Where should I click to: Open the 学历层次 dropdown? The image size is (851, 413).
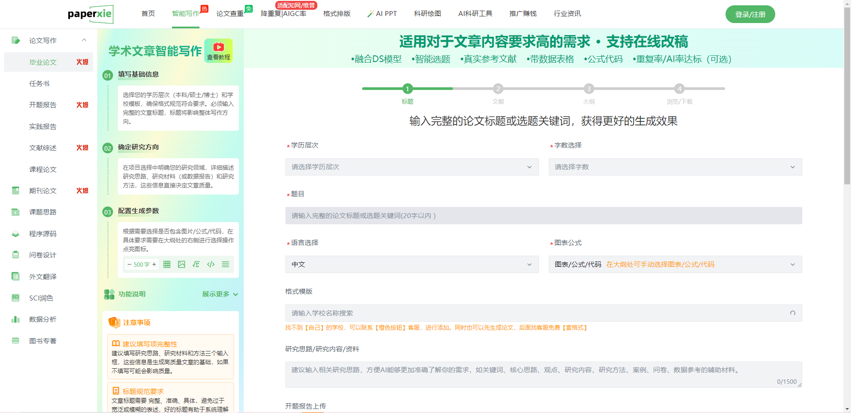[412, 167]
